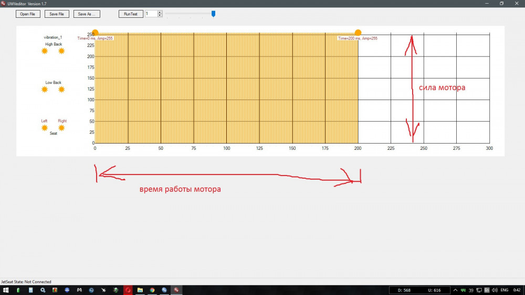Toggle the right High Back motor icon
Viewport: 525px width, 295px height.
point(61,51)
